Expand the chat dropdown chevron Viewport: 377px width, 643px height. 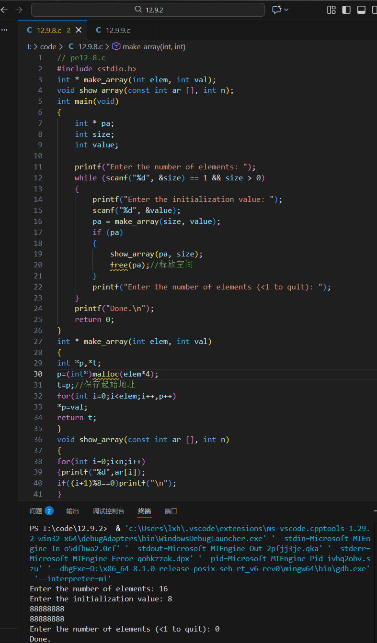tap(286, 10)
